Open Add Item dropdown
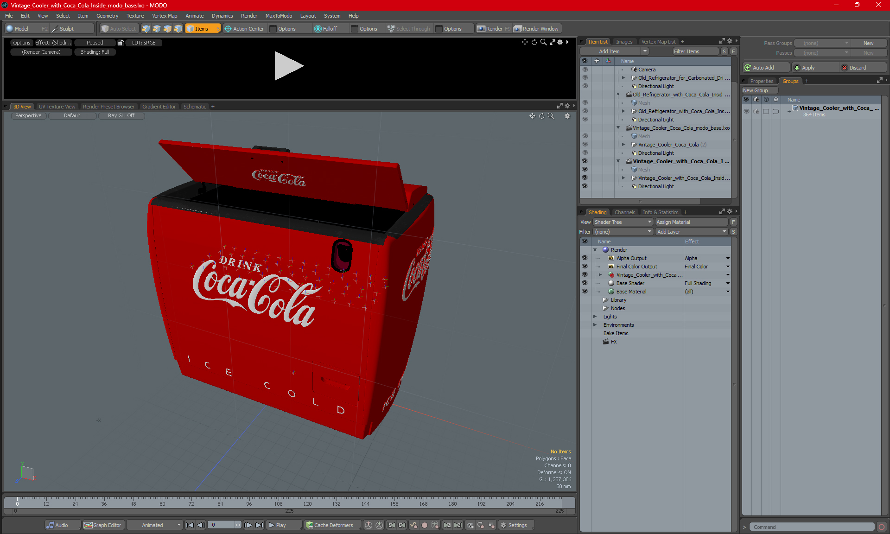Image resolution: width=890 pixels, height=534 pixels. 615,51
